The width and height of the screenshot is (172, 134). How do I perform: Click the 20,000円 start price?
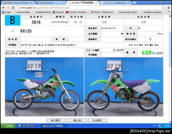coord(118,50)
